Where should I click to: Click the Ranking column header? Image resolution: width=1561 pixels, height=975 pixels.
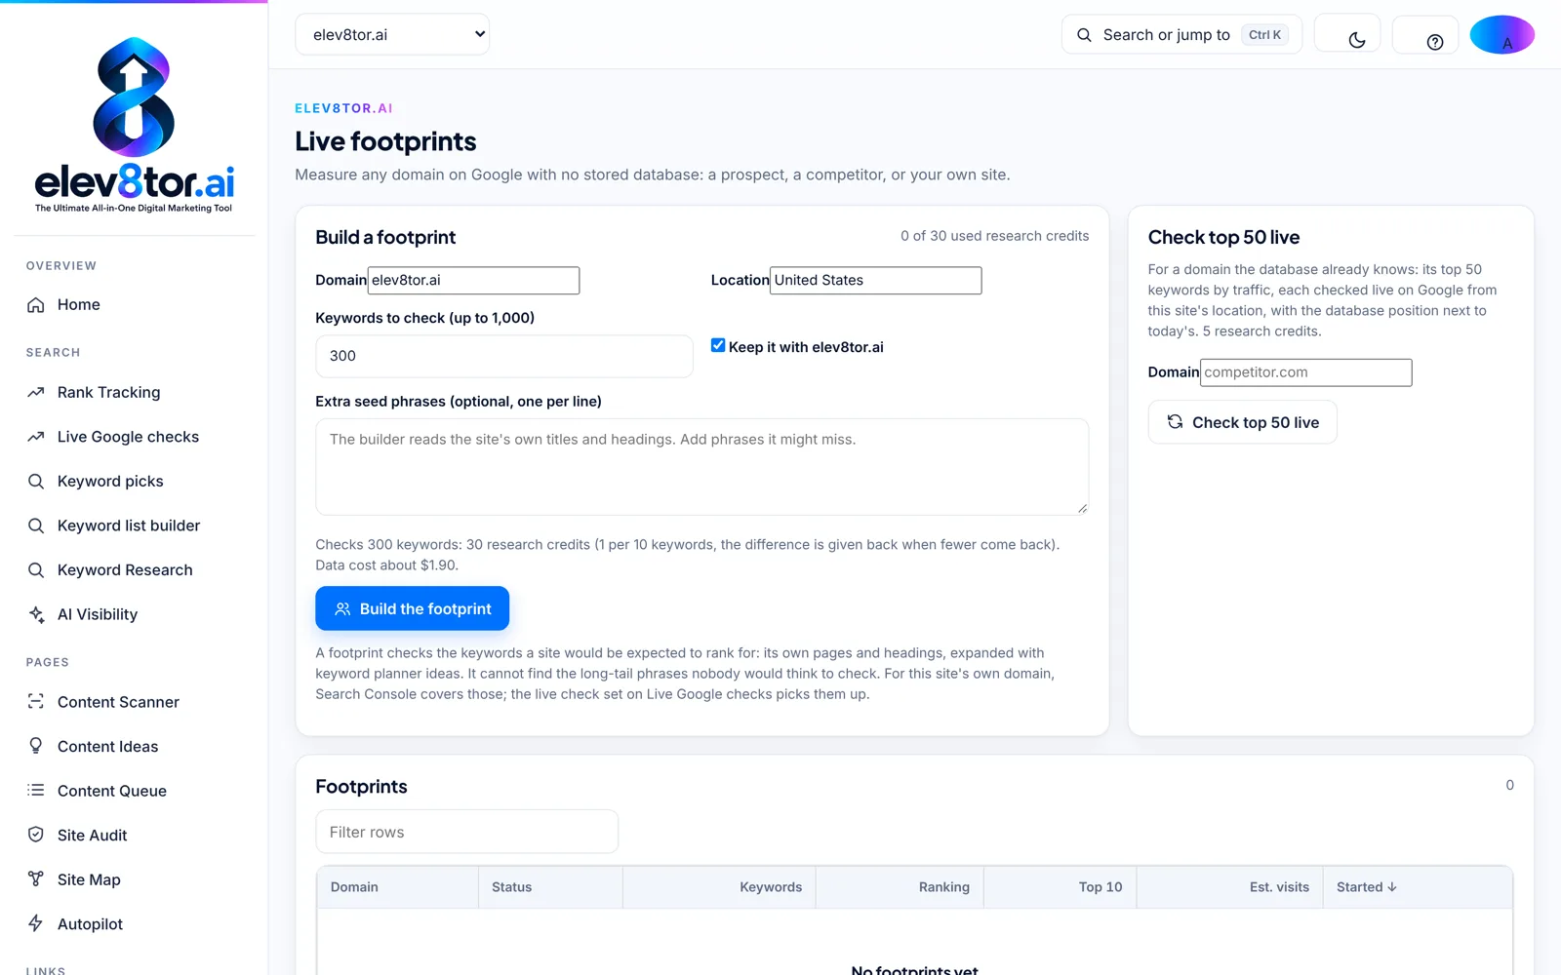pyautogui.click(x=901, y=887)
